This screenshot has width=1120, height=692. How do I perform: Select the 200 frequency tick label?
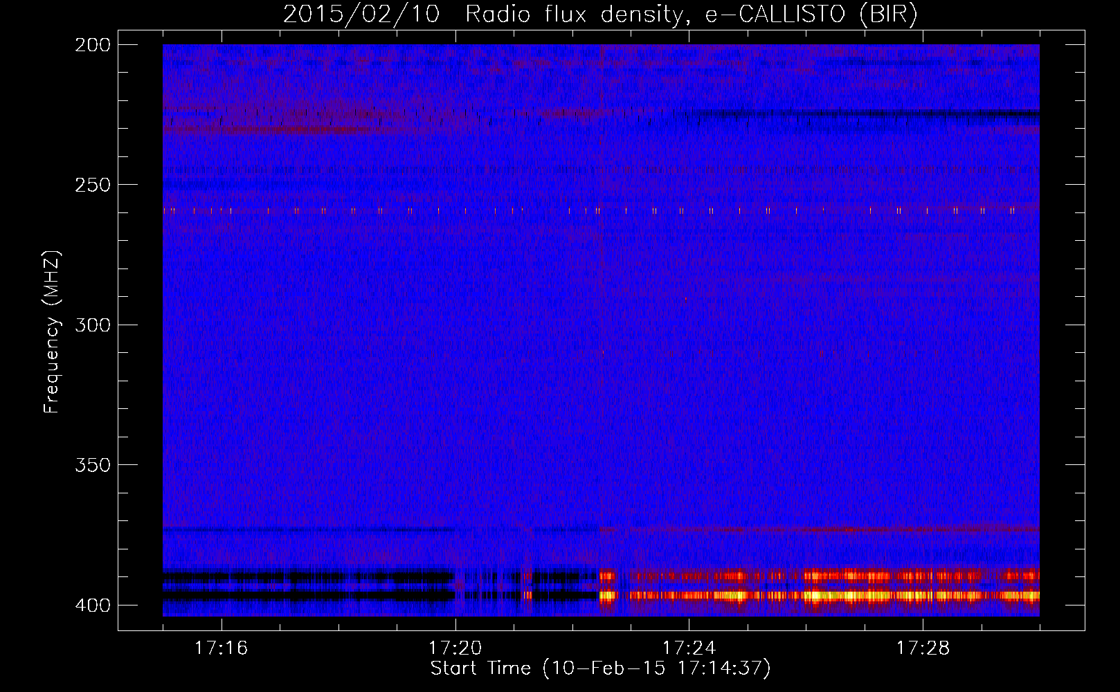click(x=92, y=45)
